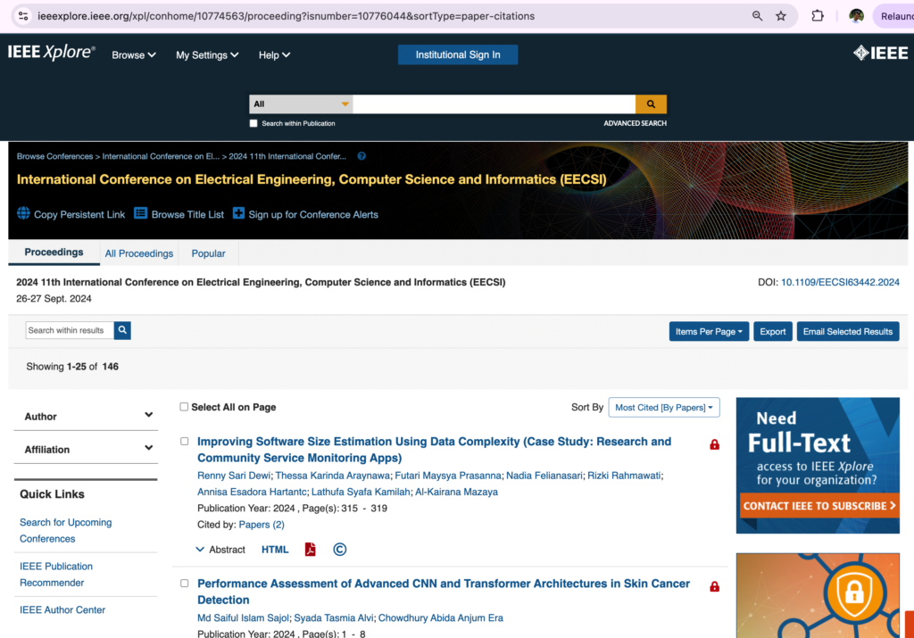Open the Browse menu in header
Viewport: 914px width, 638px height.
pos(133,55)
